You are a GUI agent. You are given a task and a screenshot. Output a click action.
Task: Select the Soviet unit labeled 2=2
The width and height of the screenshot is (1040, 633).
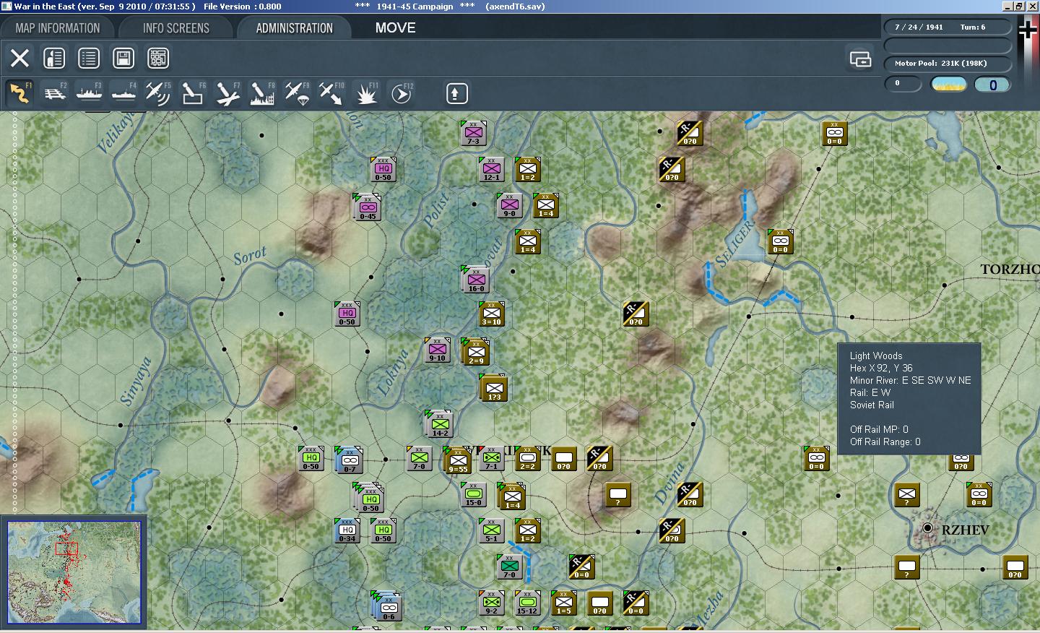click(x=527, y=459)
